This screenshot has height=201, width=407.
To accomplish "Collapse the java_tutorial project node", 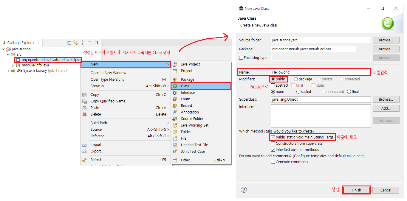I will (x=3, y=49).
